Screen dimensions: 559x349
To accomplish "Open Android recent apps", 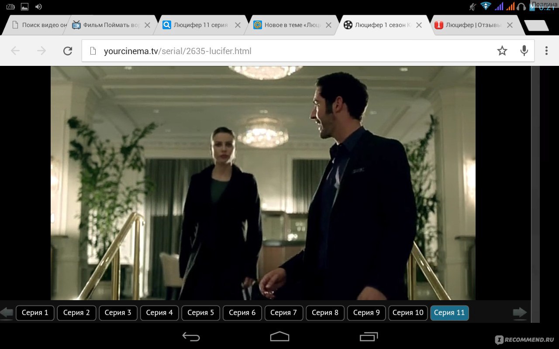I will [x=369, y=336].
